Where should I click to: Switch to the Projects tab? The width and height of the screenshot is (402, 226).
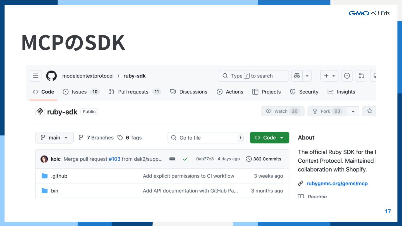[267, 92]
